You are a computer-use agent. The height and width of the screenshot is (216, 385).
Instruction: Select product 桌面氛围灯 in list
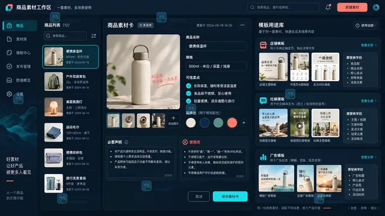[x=70, y=107]
